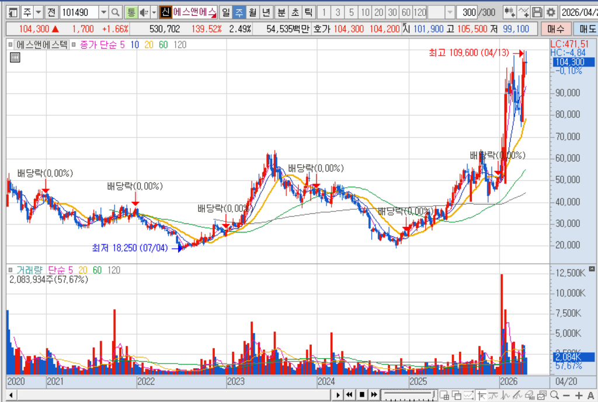Open the custom interval dropdown
This screenshot has width=598, height=402.
coord(450,13)
